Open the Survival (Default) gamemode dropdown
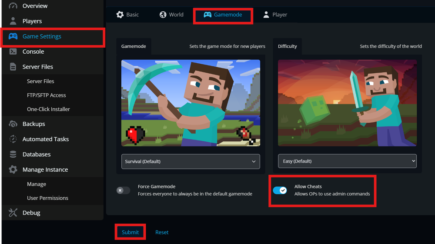The height and width of the screenshot is (244, 435). (x=191, y=161)
